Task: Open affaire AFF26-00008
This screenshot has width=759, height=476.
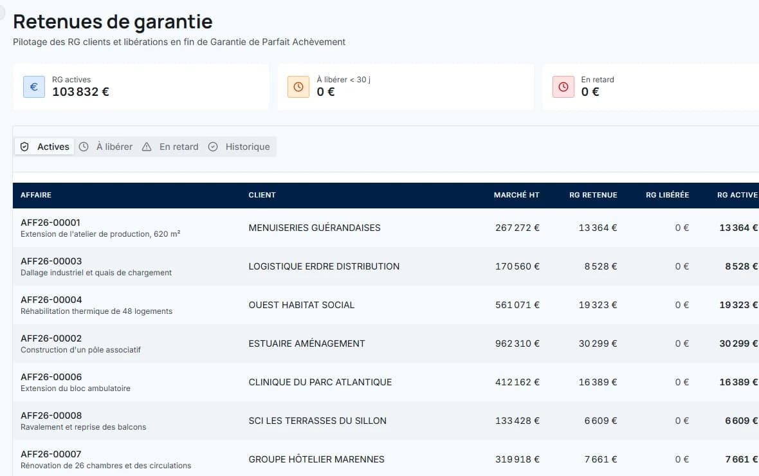Action: click(51, 416)
